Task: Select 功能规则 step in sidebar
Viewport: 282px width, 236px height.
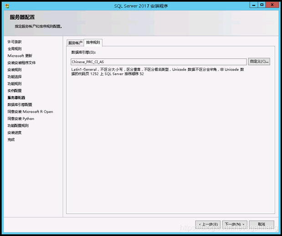Action: coord(15,84)
